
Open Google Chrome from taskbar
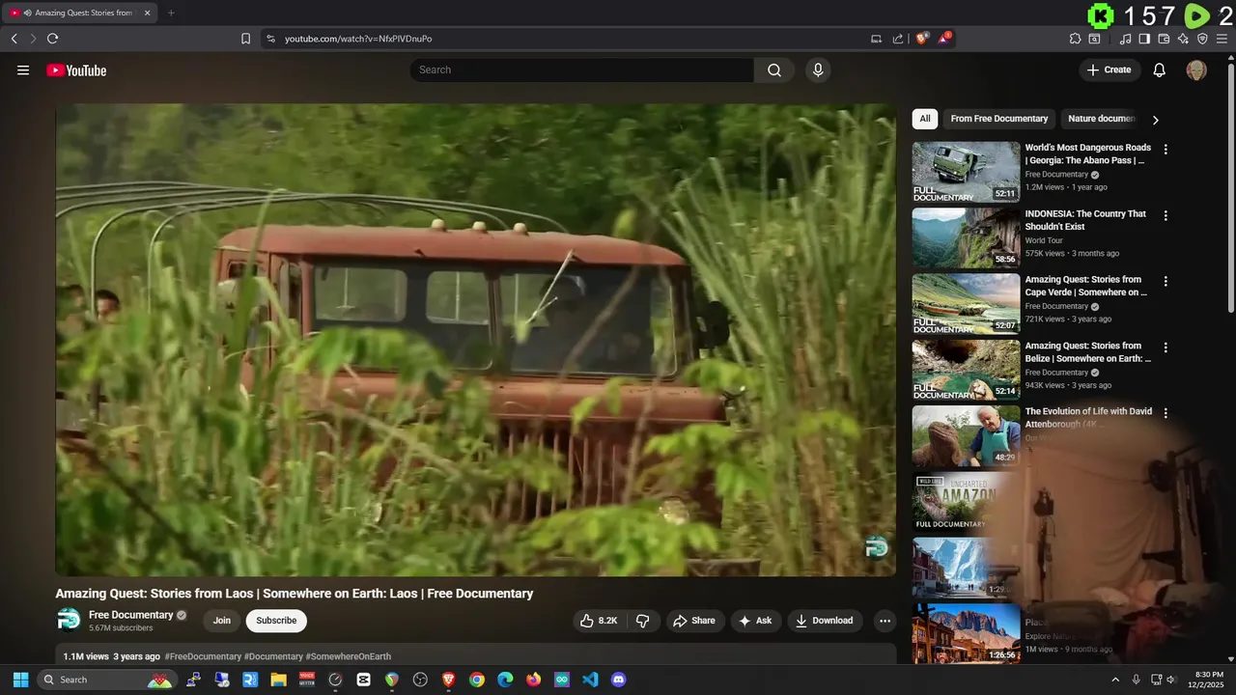pos(477,680)
